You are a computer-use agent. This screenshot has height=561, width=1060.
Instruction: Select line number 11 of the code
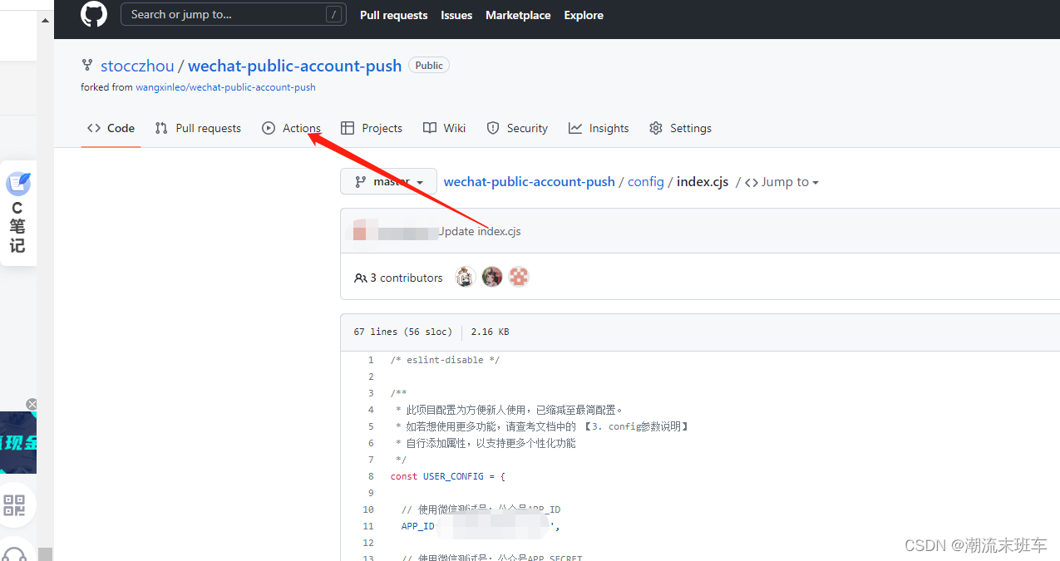click(x=368, y=526)
